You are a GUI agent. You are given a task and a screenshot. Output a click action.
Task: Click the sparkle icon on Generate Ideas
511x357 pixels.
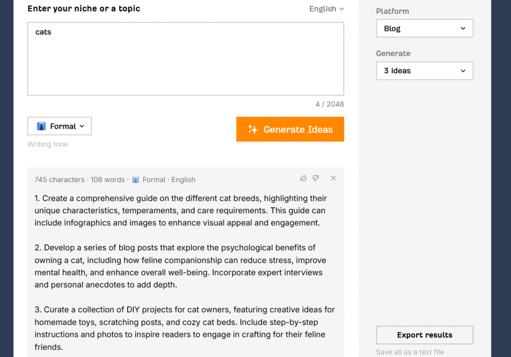[253, 130]
